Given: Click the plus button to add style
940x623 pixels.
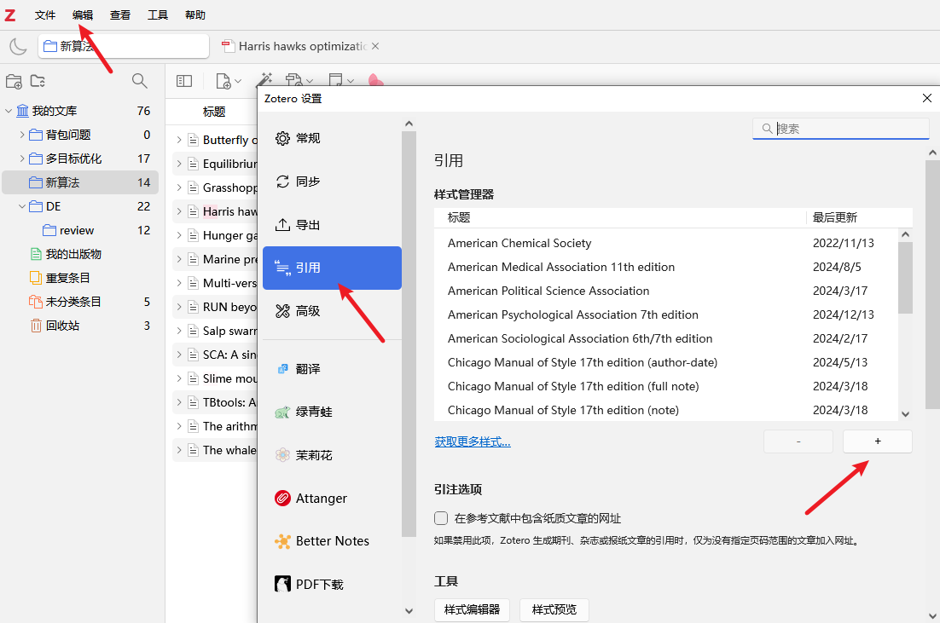Looking at the screenshot, I should 878,441.
